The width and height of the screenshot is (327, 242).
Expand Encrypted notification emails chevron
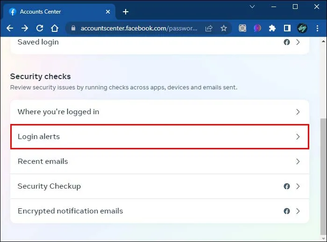298,211
